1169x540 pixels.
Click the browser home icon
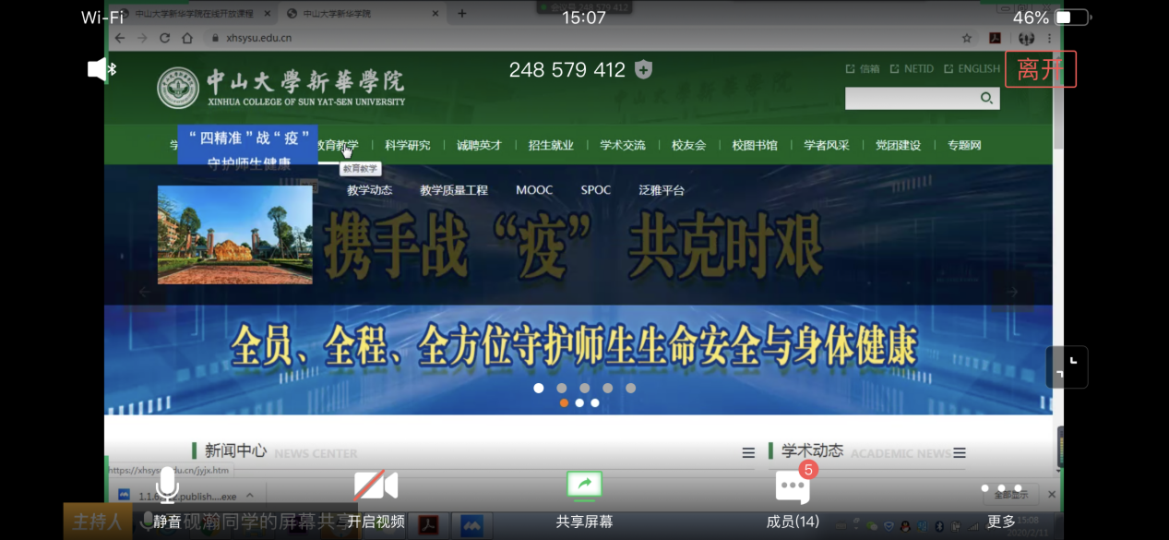tap(188, 38)
